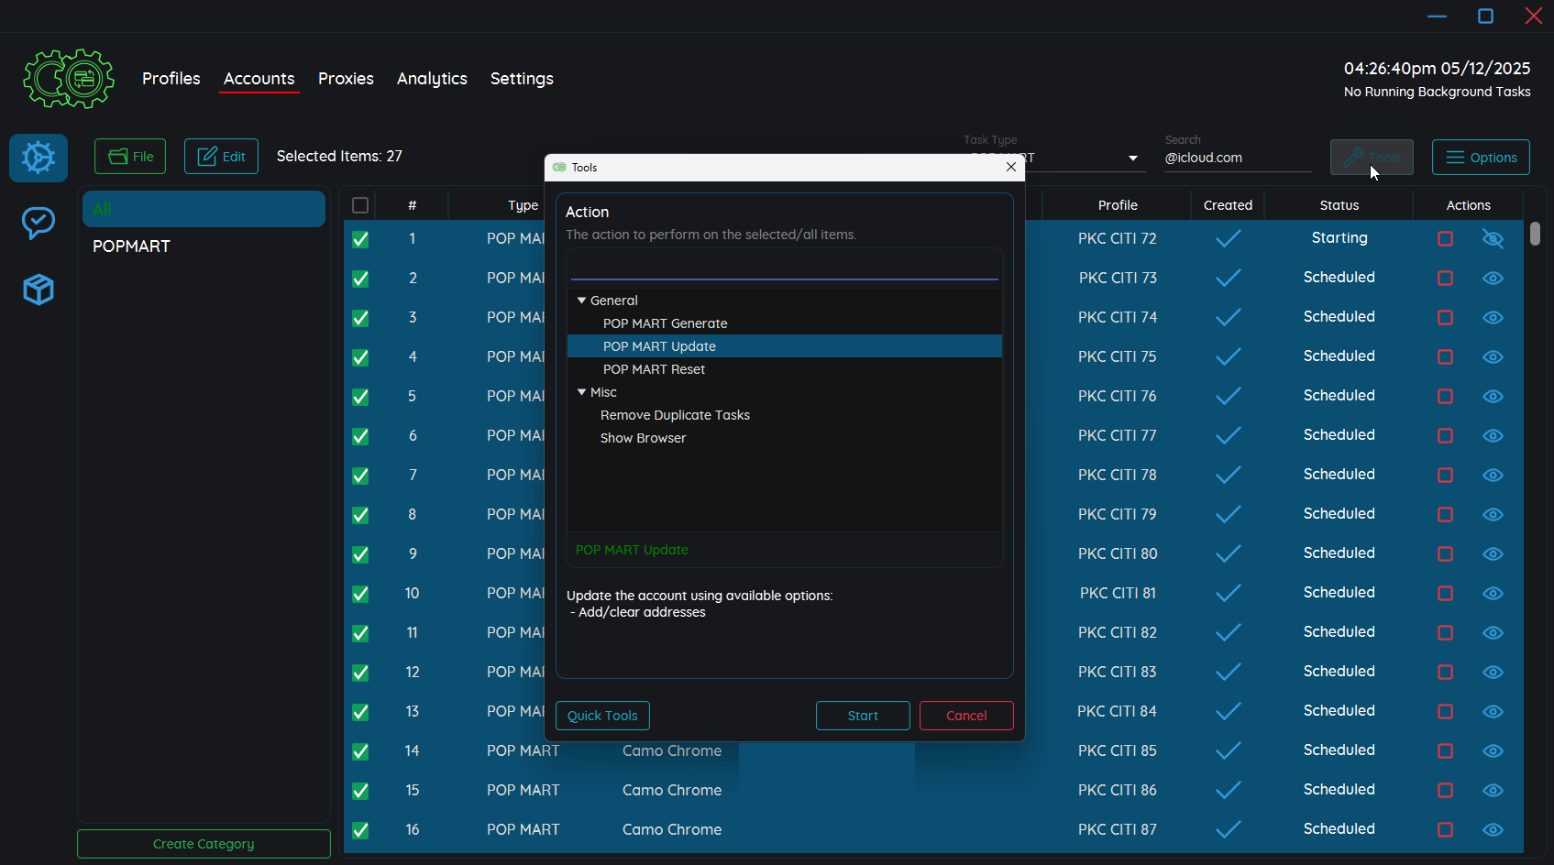Toggle the select-all header checkbox
Image resolution: width=1554 pixels, height=865 pixels.
pyautogui.click(x=360, y=205)
